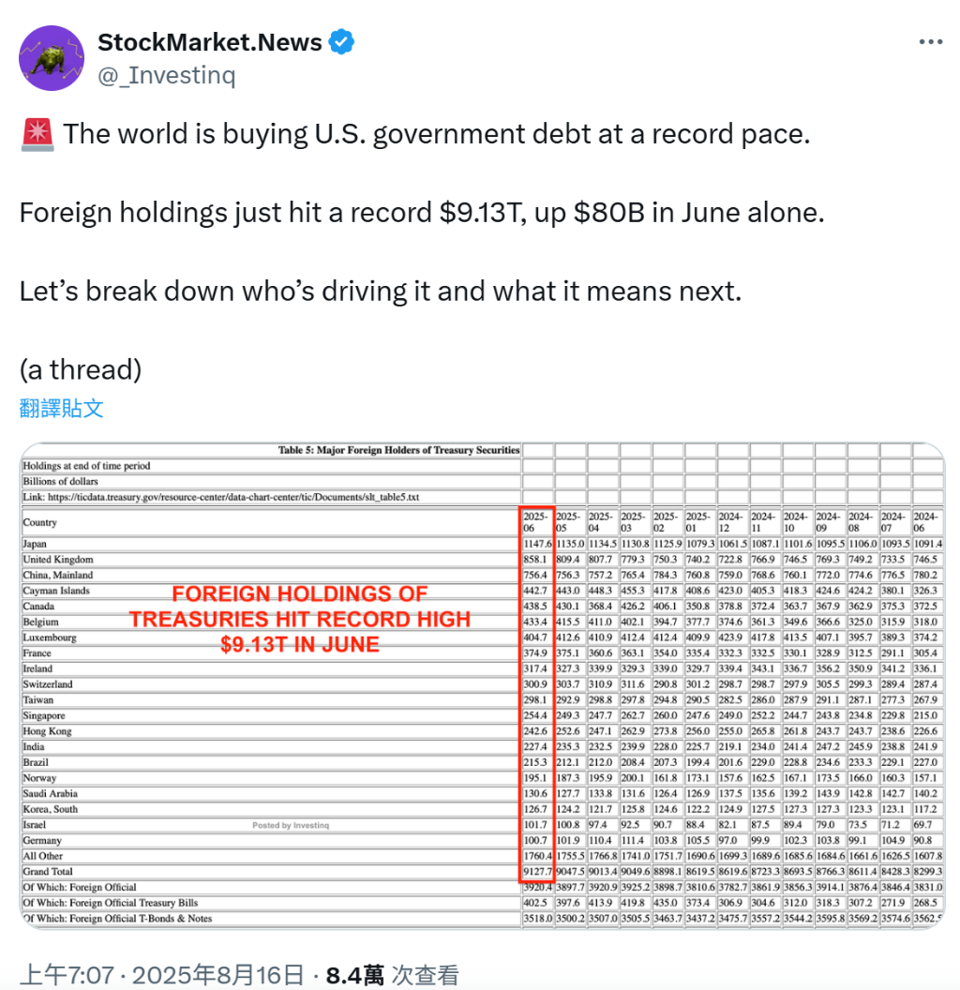Click the red-highlighted 2025-06 column header
960x990 pixels.
(x=536, y=522)
